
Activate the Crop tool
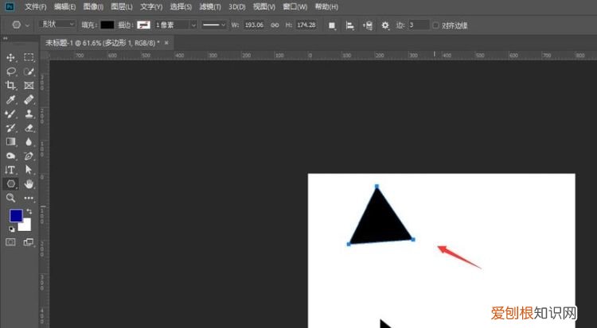11,86
